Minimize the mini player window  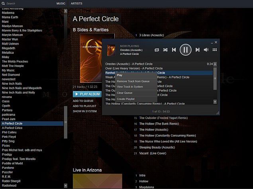click(212, 43)
